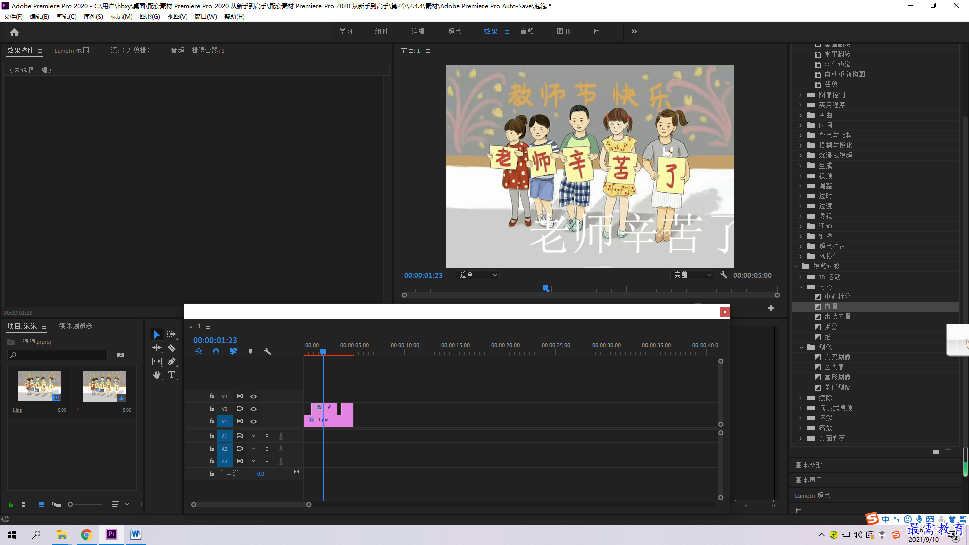Open the 窗口(W) menu
Viewport: 969px width, 545px height.
(x=205, y=17)
